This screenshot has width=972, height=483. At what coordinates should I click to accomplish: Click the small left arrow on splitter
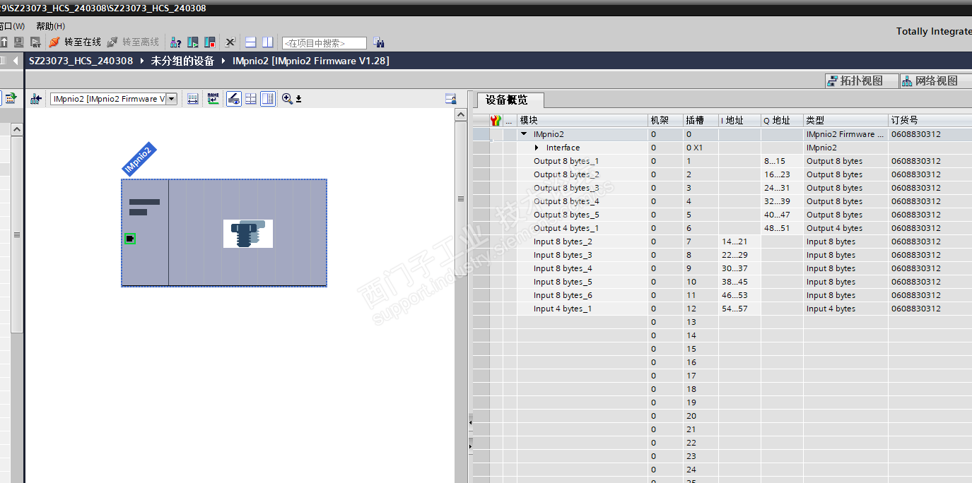(x=469, y=422)
